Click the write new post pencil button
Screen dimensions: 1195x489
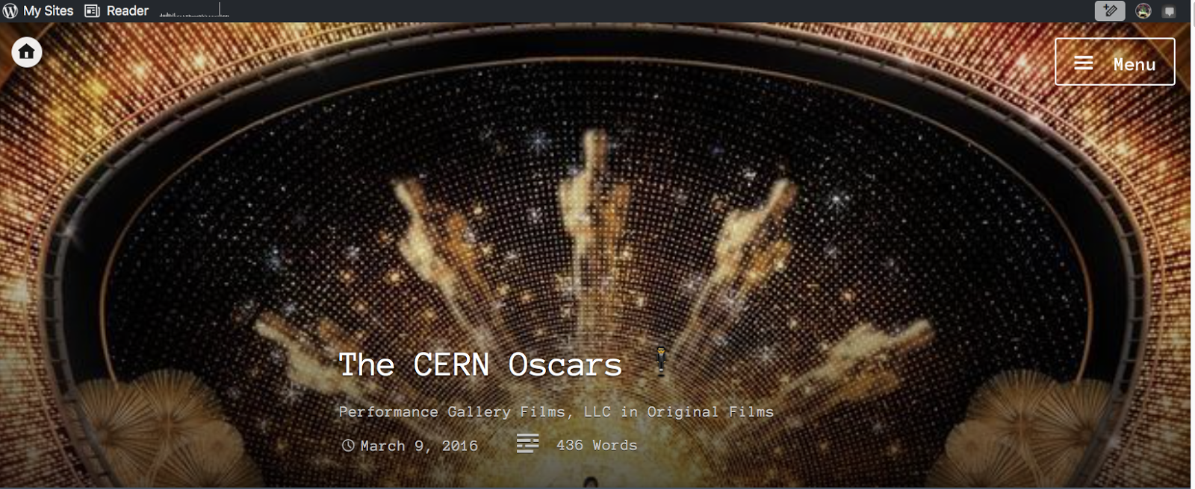(x=1110, y=10)
